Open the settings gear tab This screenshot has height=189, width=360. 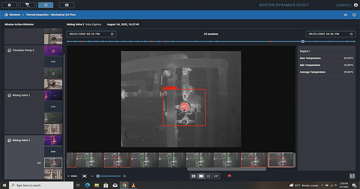(x=9, y=5)
